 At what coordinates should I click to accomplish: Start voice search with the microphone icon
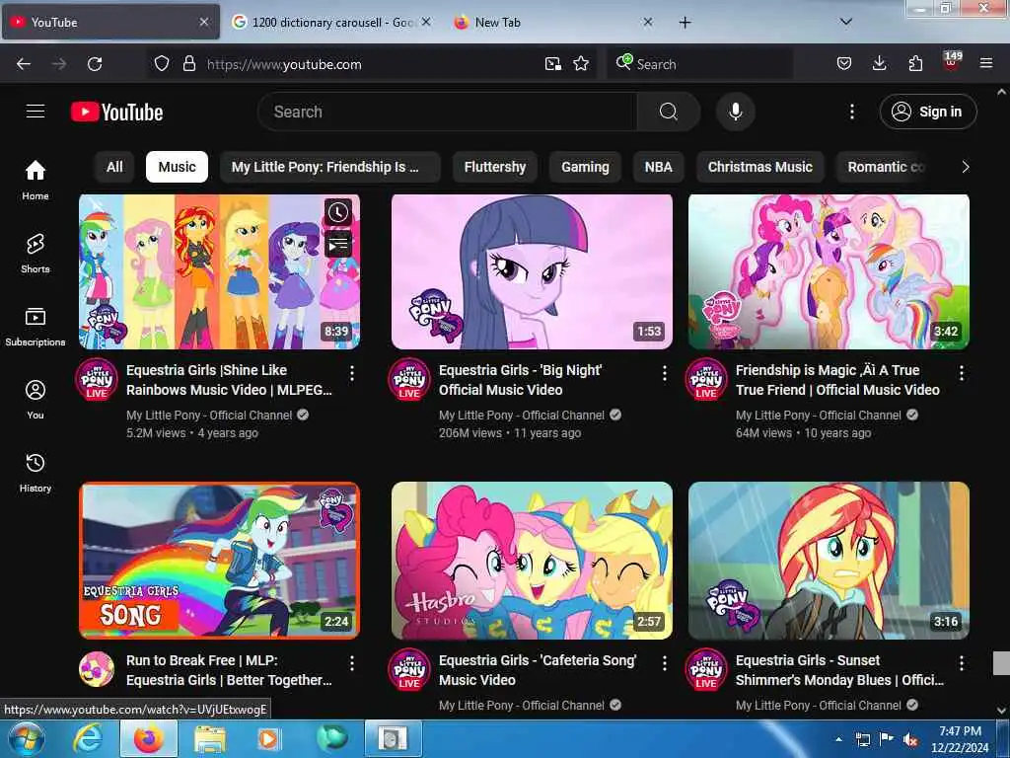pos(735,112)
